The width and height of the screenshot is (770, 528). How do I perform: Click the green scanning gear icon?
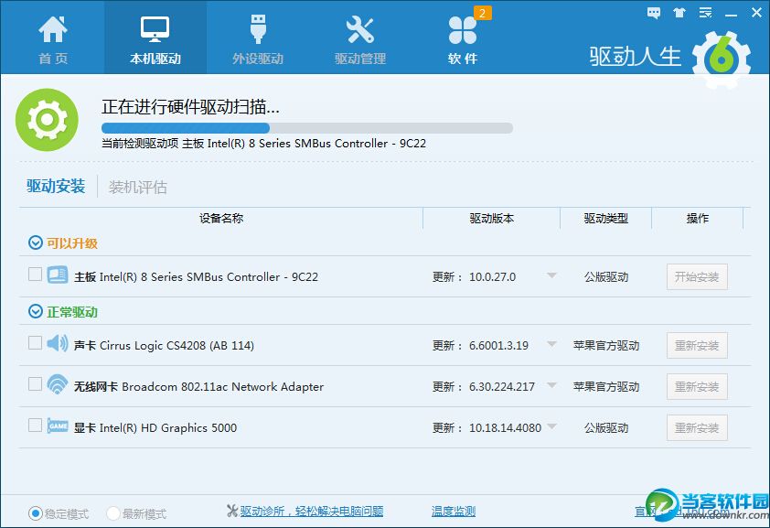pyautogui.click(x=47, y=119)
